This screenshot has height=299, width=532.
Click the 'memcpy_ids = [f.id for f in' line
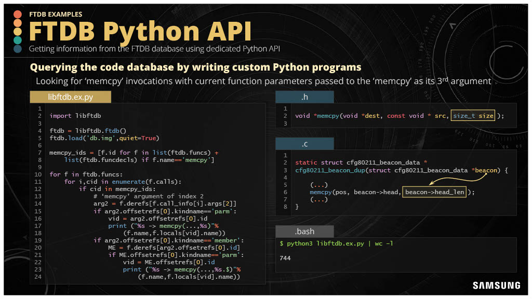[x=134, y=153]
